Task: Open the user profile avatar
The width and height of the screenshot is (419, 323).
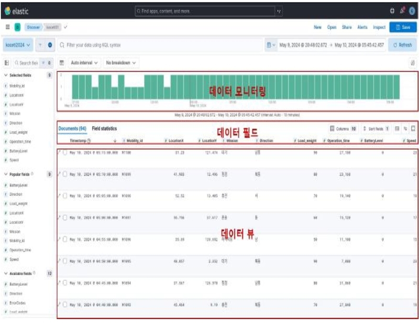Action: tap(412, 10)
